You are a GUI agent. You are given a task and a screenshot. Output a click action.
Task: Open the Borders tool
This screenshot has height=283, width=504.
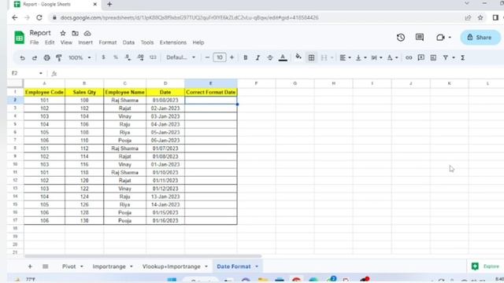coord(312,57)
